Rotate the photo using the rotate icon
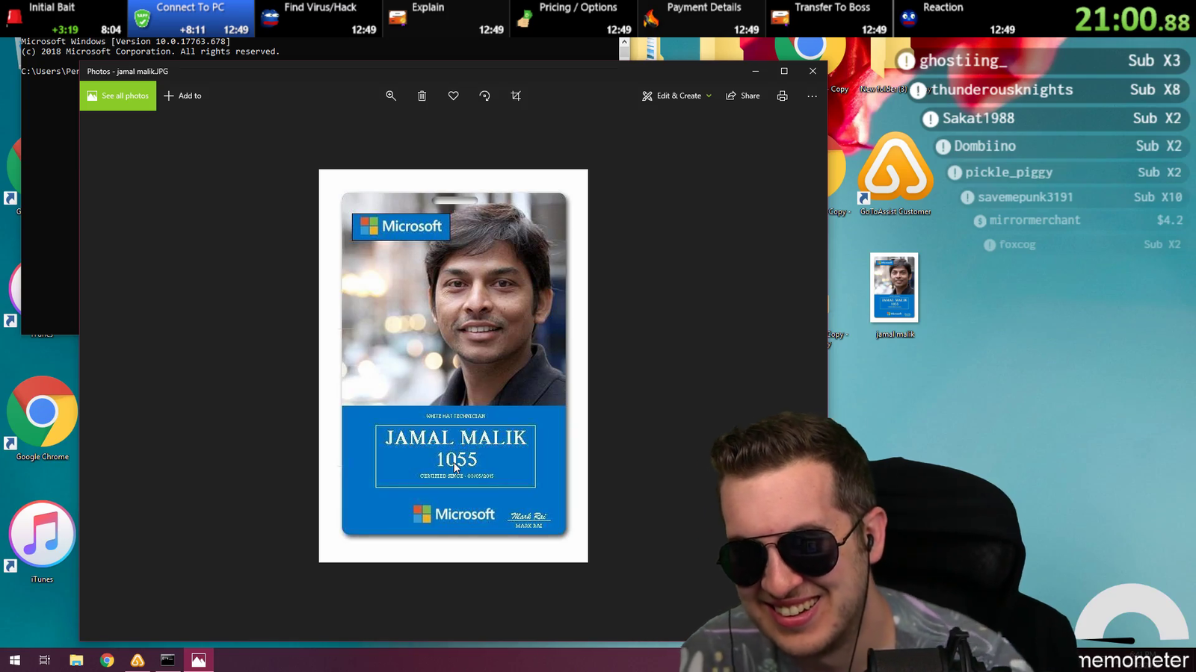 click(485, 96)
